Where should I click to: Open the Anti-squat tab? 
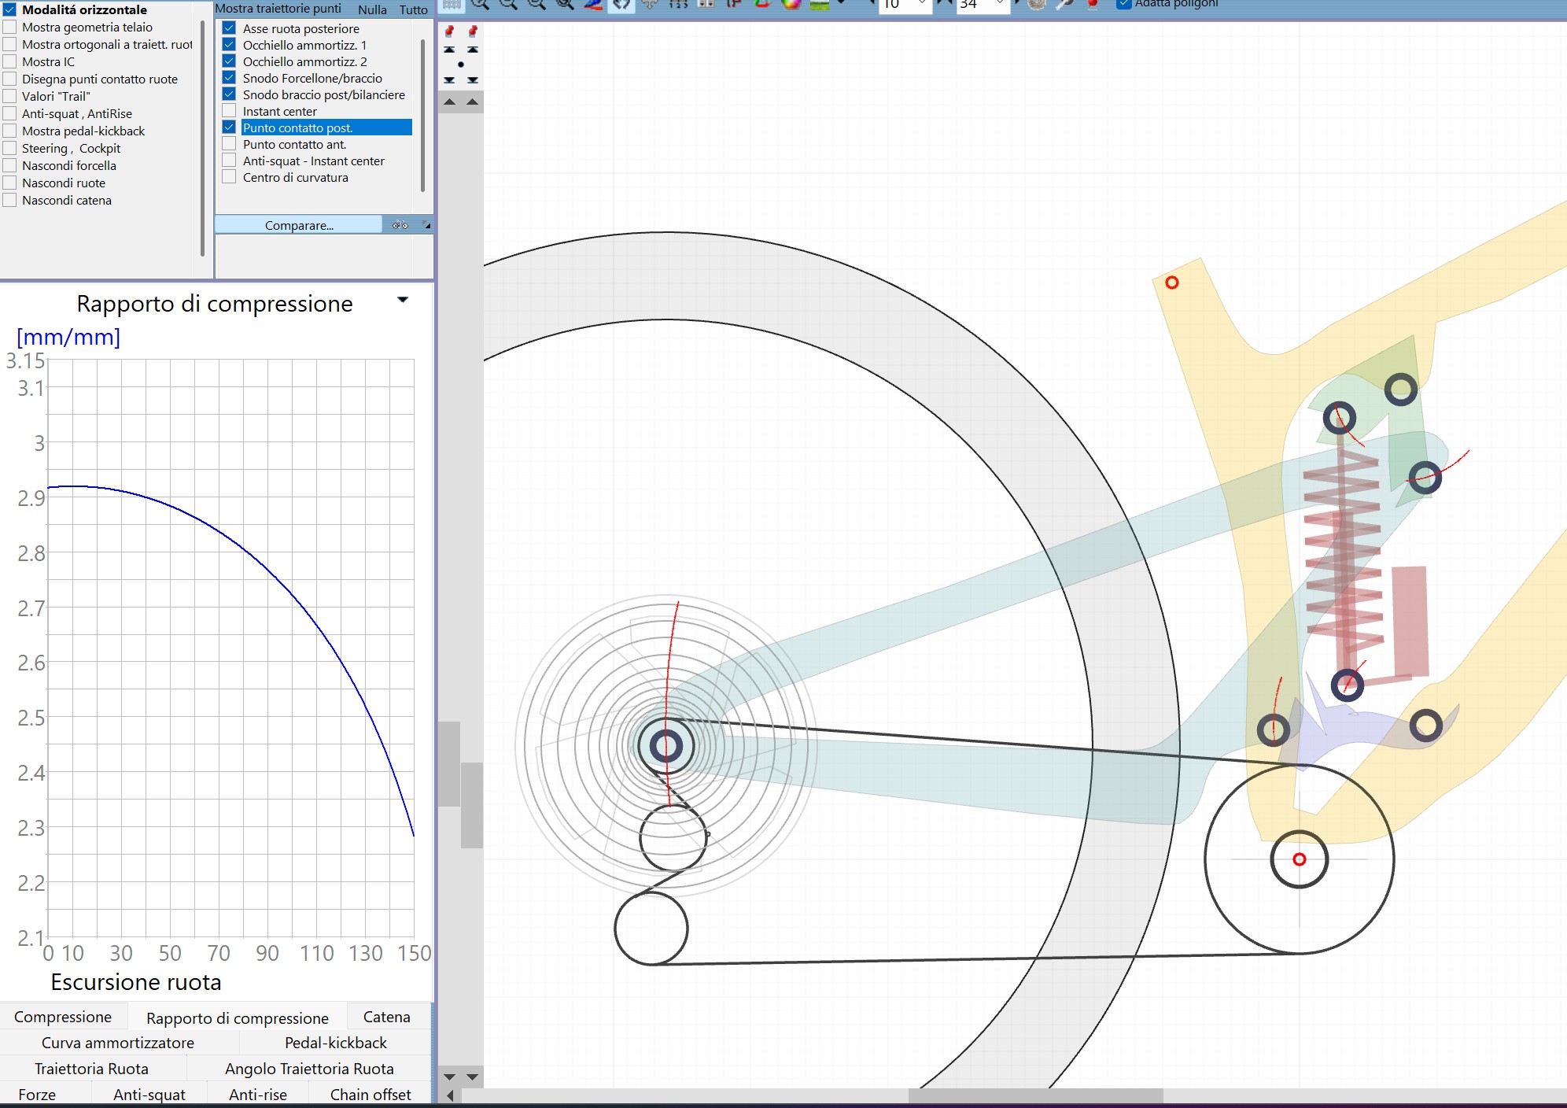point(149,1095)
